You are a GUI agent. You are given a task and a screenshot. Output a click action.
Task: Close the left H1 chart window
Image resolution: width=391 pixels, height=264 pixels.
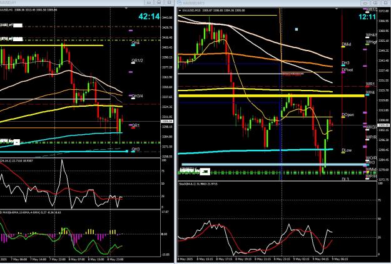pyautogui.click(x=169, y=2)
